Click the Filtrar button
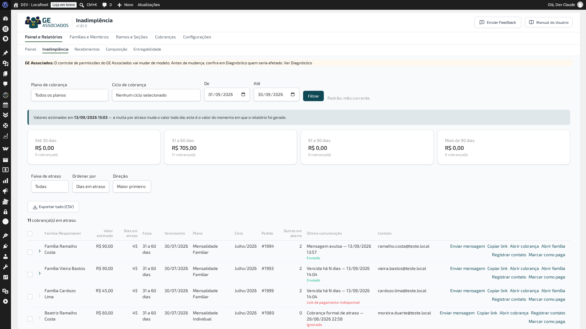 pyautogui.click(x=313, y=96)
